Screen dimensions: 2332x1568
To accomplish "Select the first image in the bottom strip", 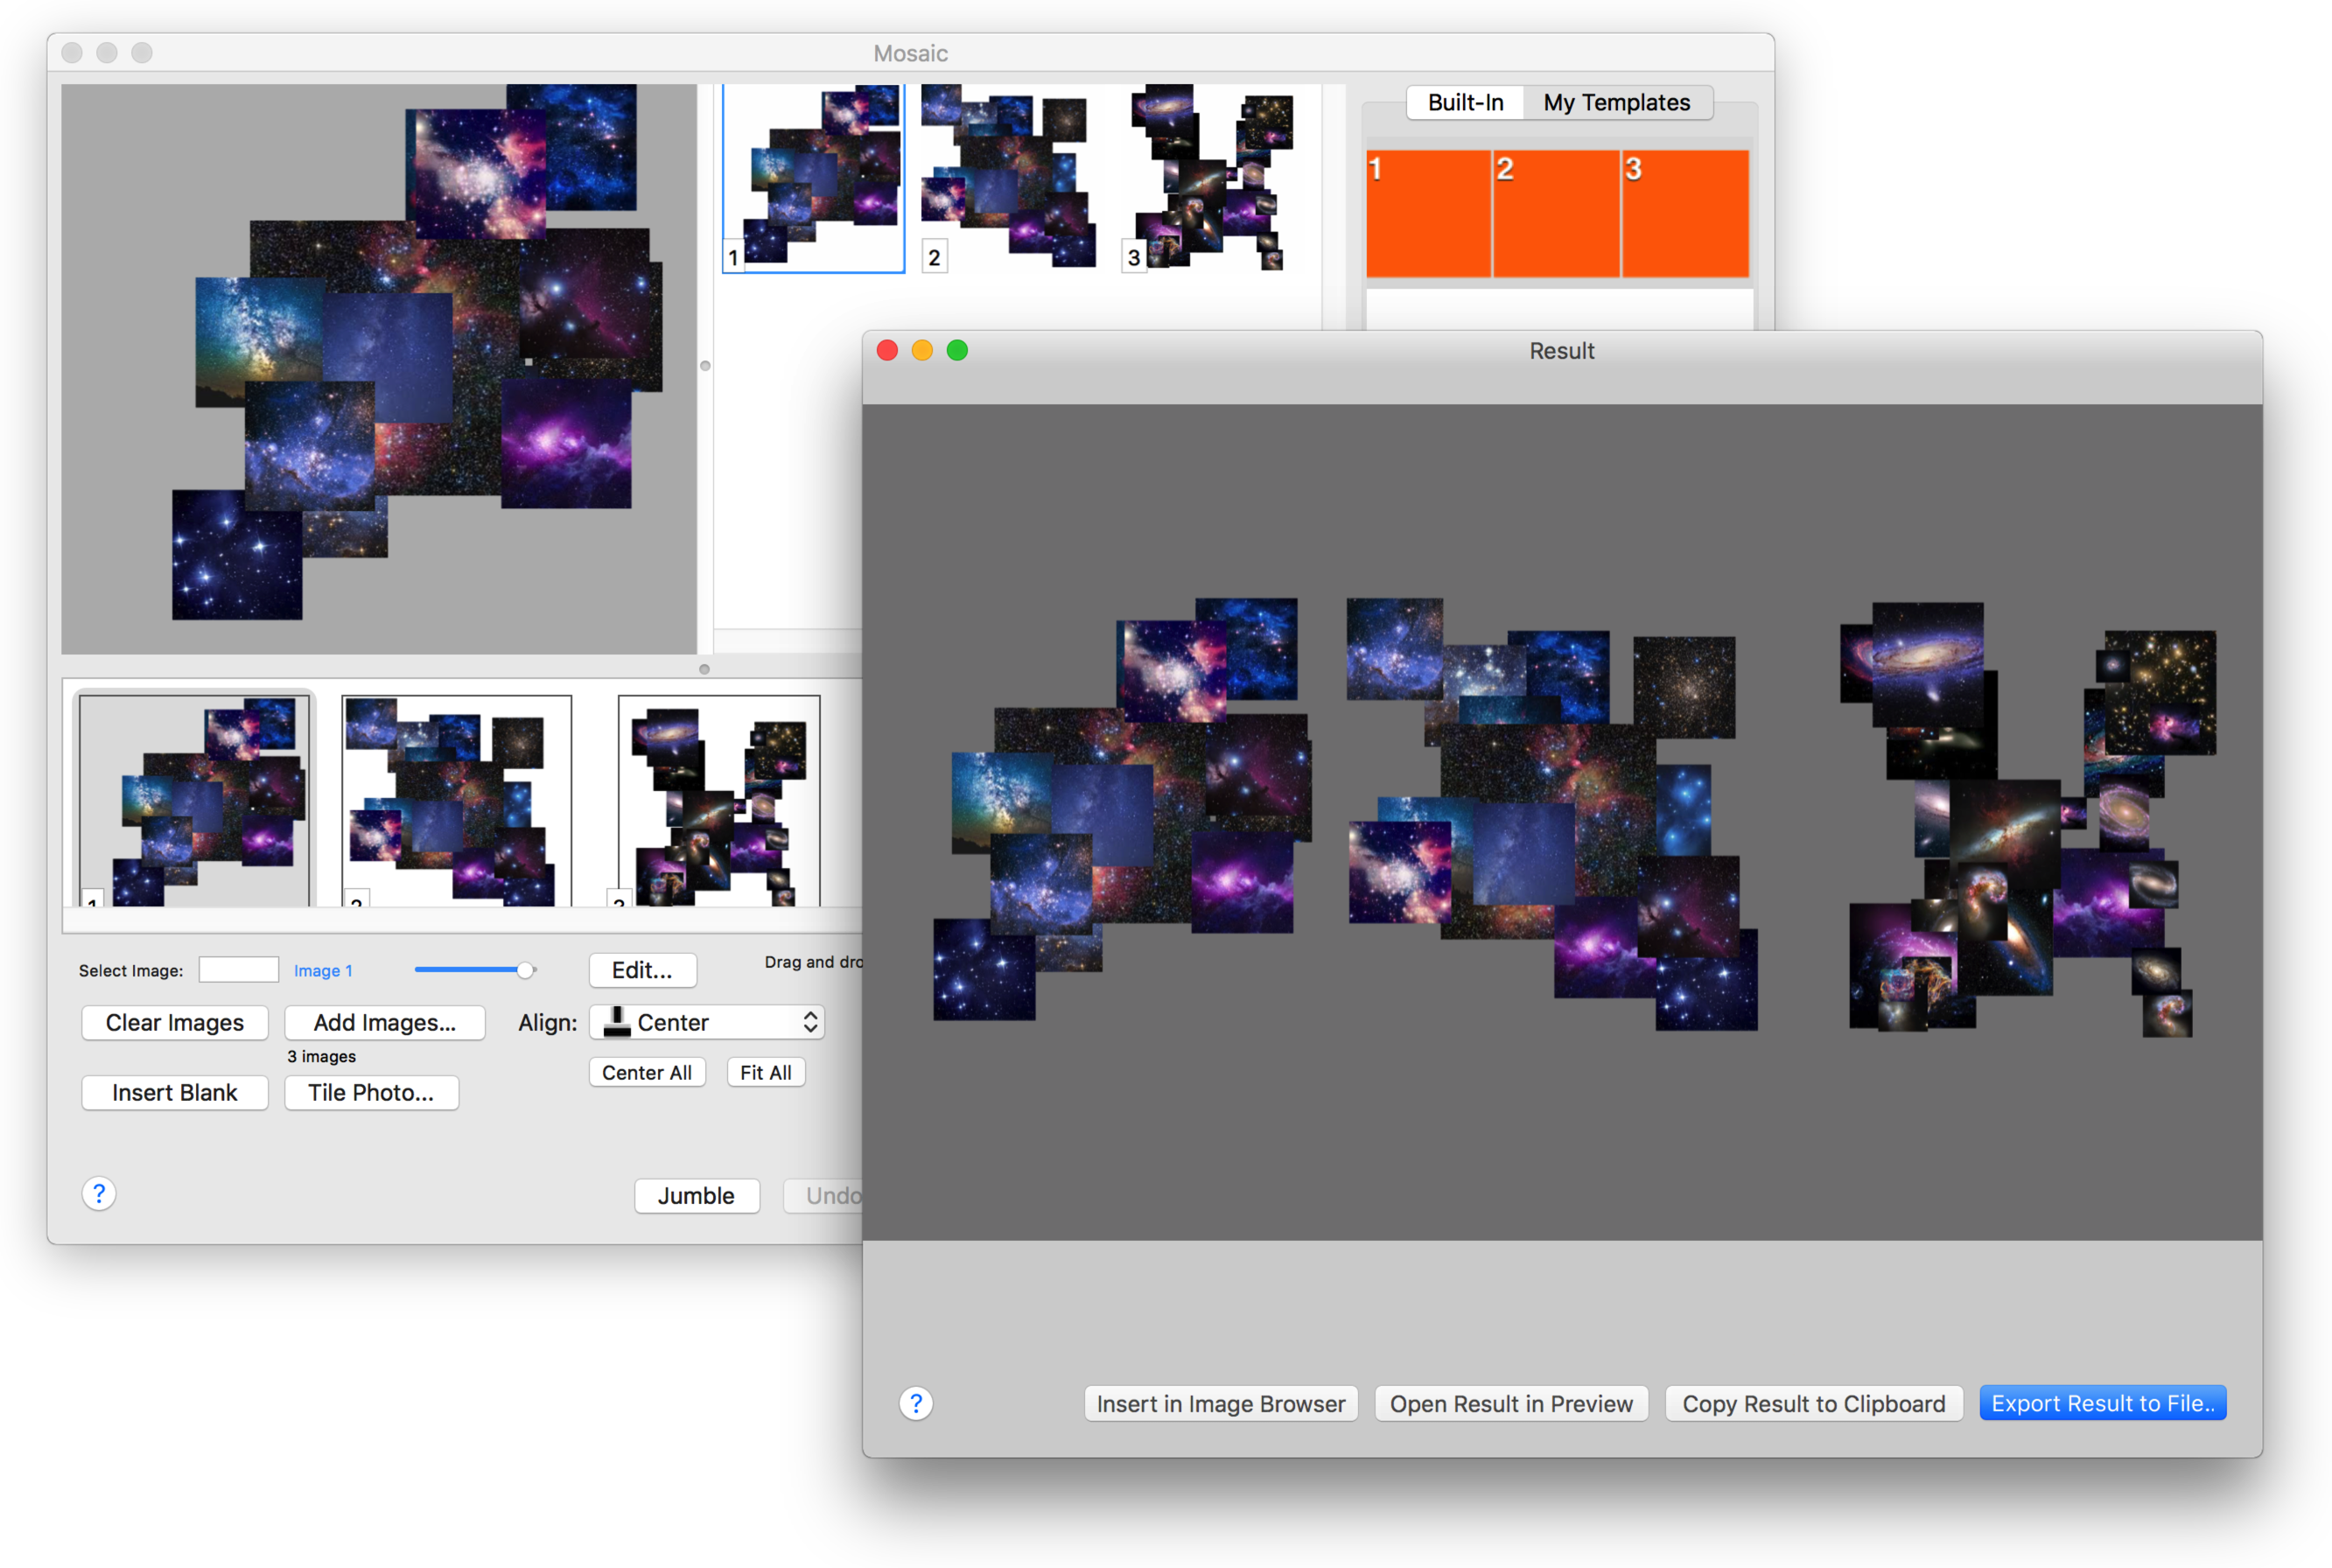I will [195, 800].
